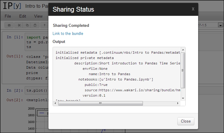Screen dimensions: 224x133
Task: Open the Link to the bundle
Action: click(68, 33)
